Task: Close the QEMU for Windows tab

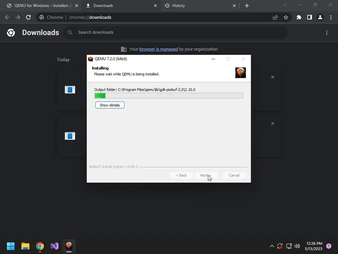Action: pos(77,6)
